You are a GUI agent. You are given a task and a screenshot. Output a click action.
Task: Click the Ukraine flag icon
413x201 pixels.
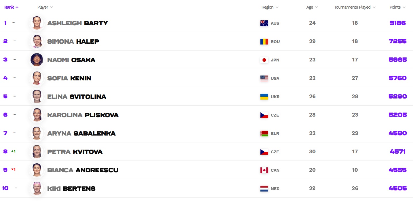(x=264, y=97)
